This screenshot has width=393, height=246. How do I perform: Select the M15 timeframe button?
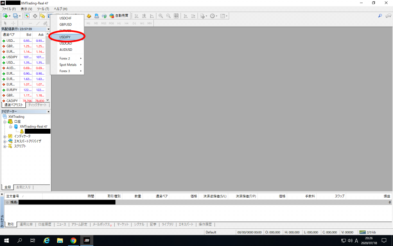pyautogui.click(x=104, y=23)
